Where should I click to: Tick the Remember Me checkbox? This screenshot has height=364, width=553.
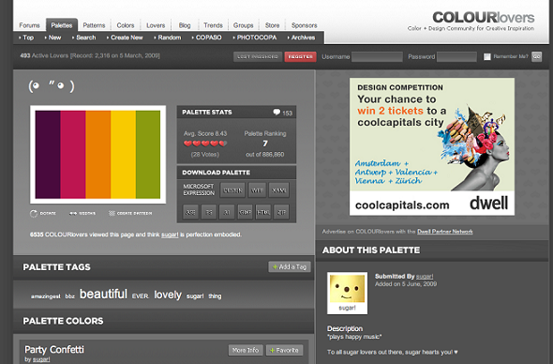[487, 56]
